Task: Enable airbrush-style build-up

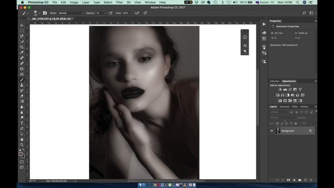Action: click(x=137, y=13)
